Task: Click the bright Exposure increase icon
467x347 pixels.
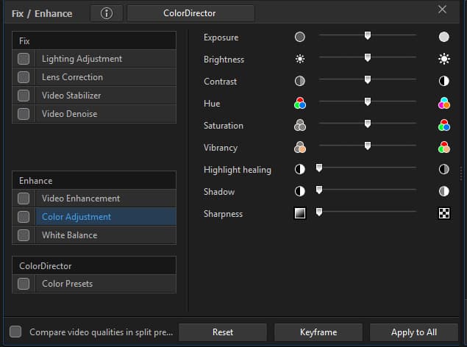Action: [443, 37]
